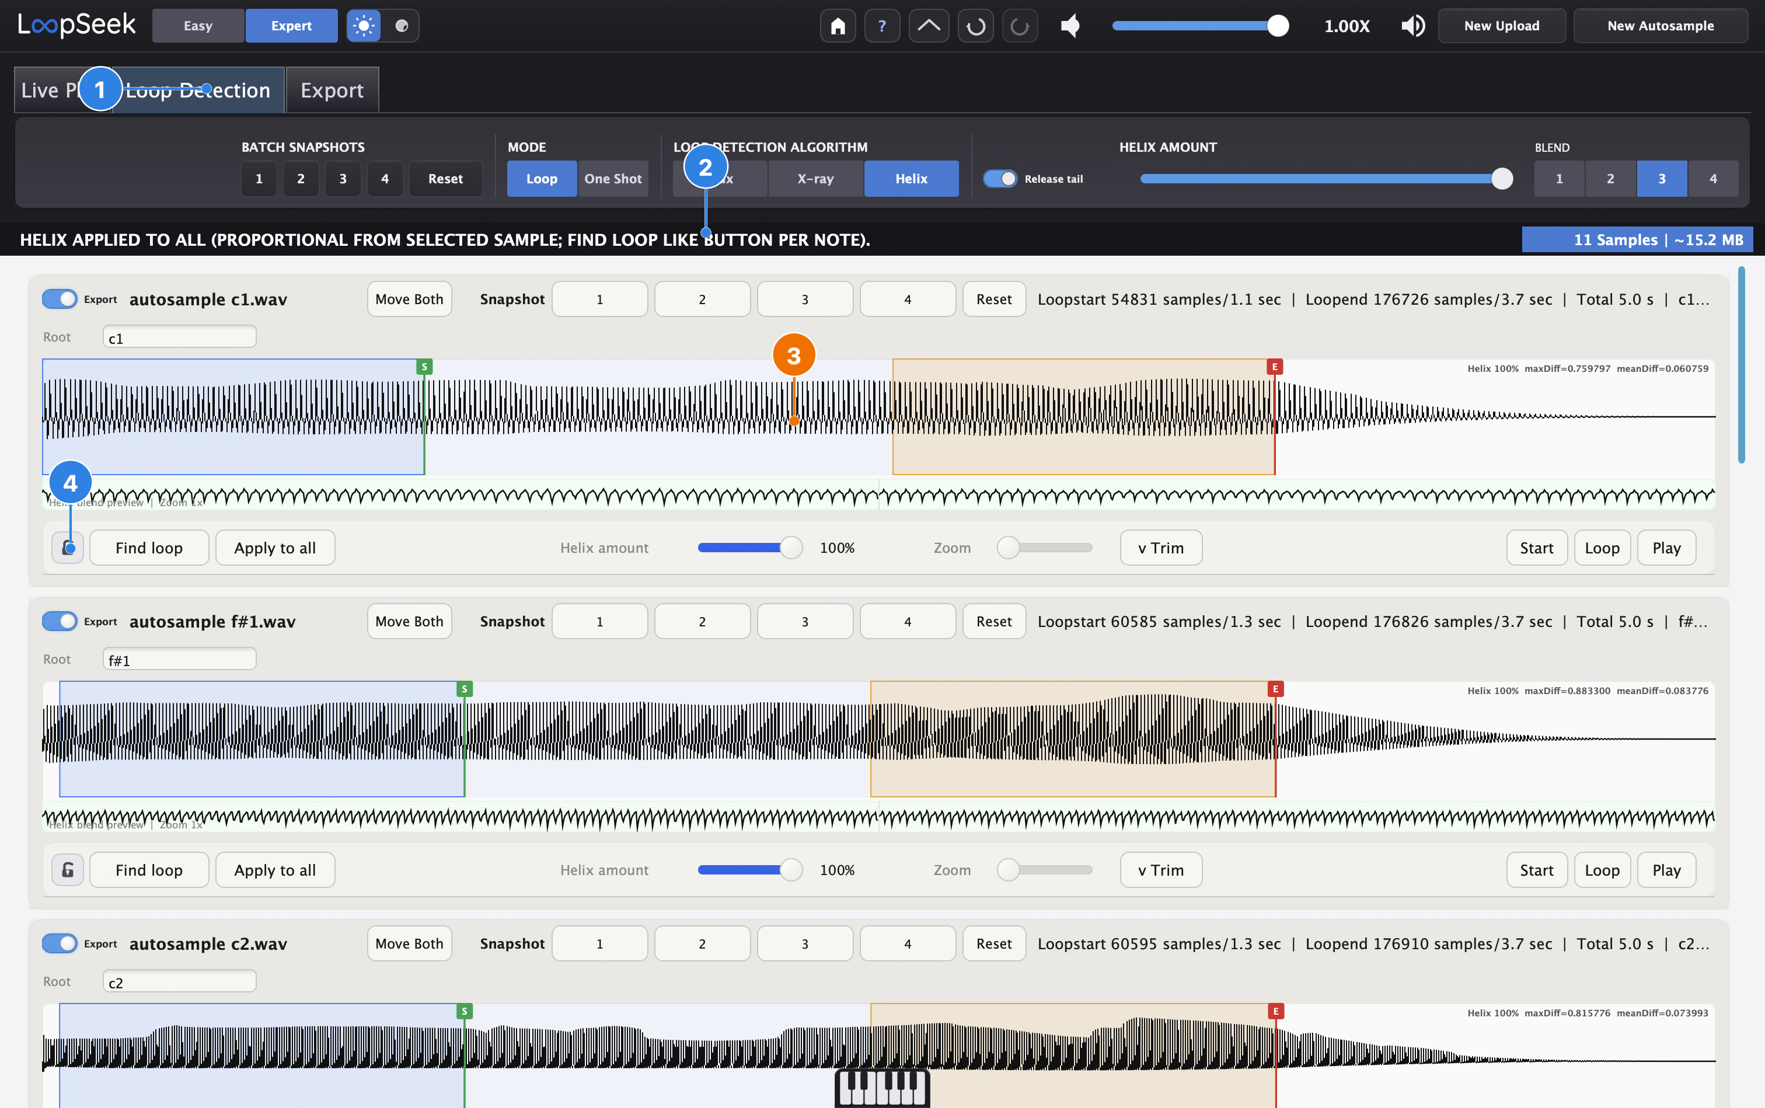Image resolution: width=1765 pixels, height=1108 pixels.
Task: Click the undo arrow icon
Action: click(x=975, y=26)
